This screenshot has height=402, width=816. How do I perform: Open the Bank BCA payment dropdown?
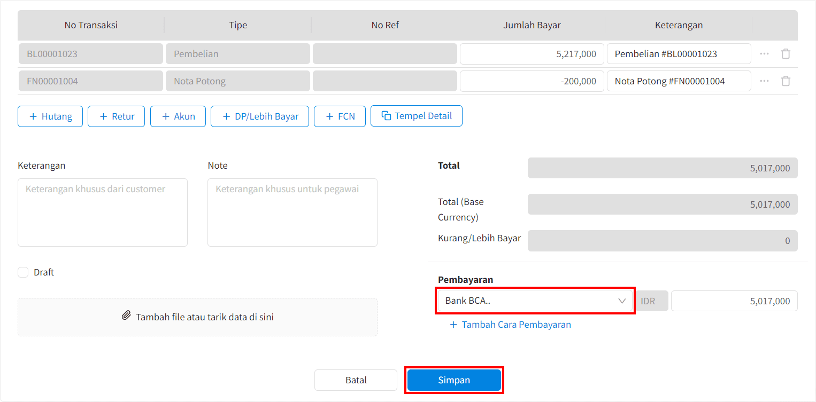point(535,301)
